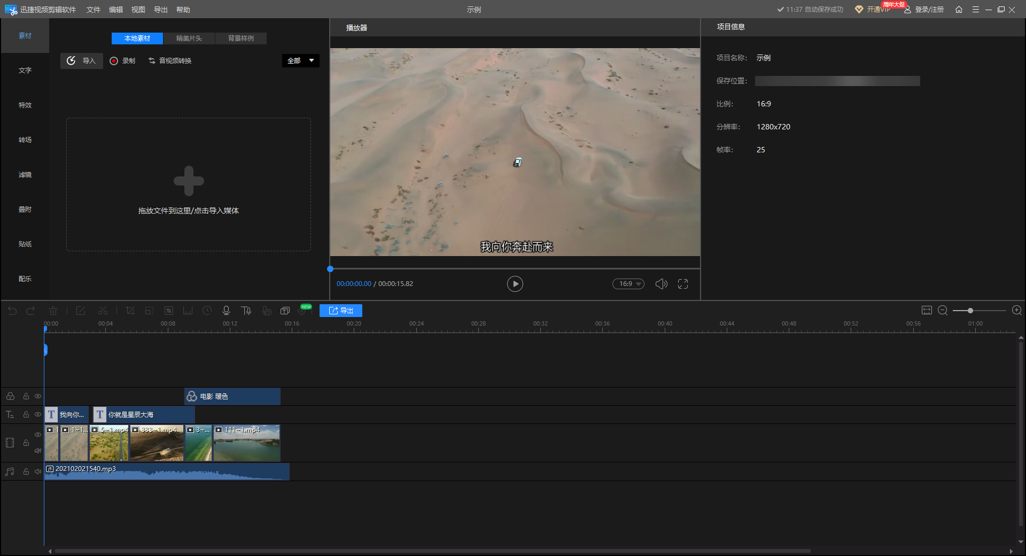
Task: Open the 全部 media filter dropdown
Action: point(300,61)
